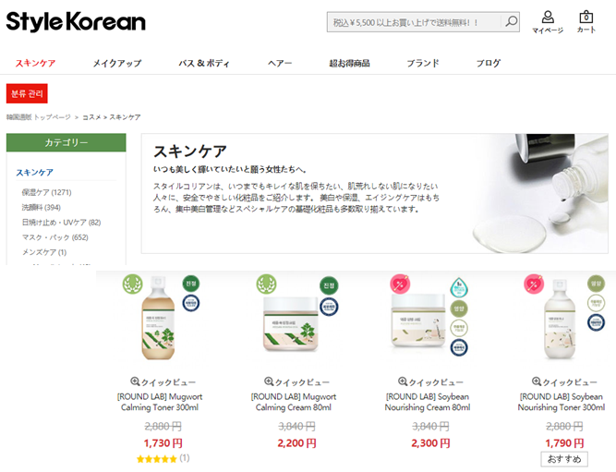Click the pink discount badge on Soybean cream
616x472 pixels.
click(400, 284)
